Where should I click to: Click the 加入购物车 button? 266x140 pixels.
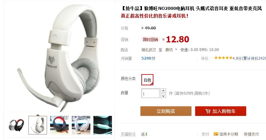[221, 111]
